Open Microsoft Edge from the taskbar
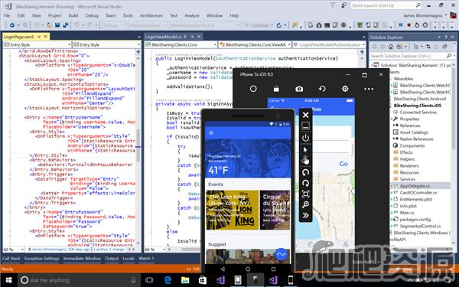 pyautogui.click(x=168, y=280)
